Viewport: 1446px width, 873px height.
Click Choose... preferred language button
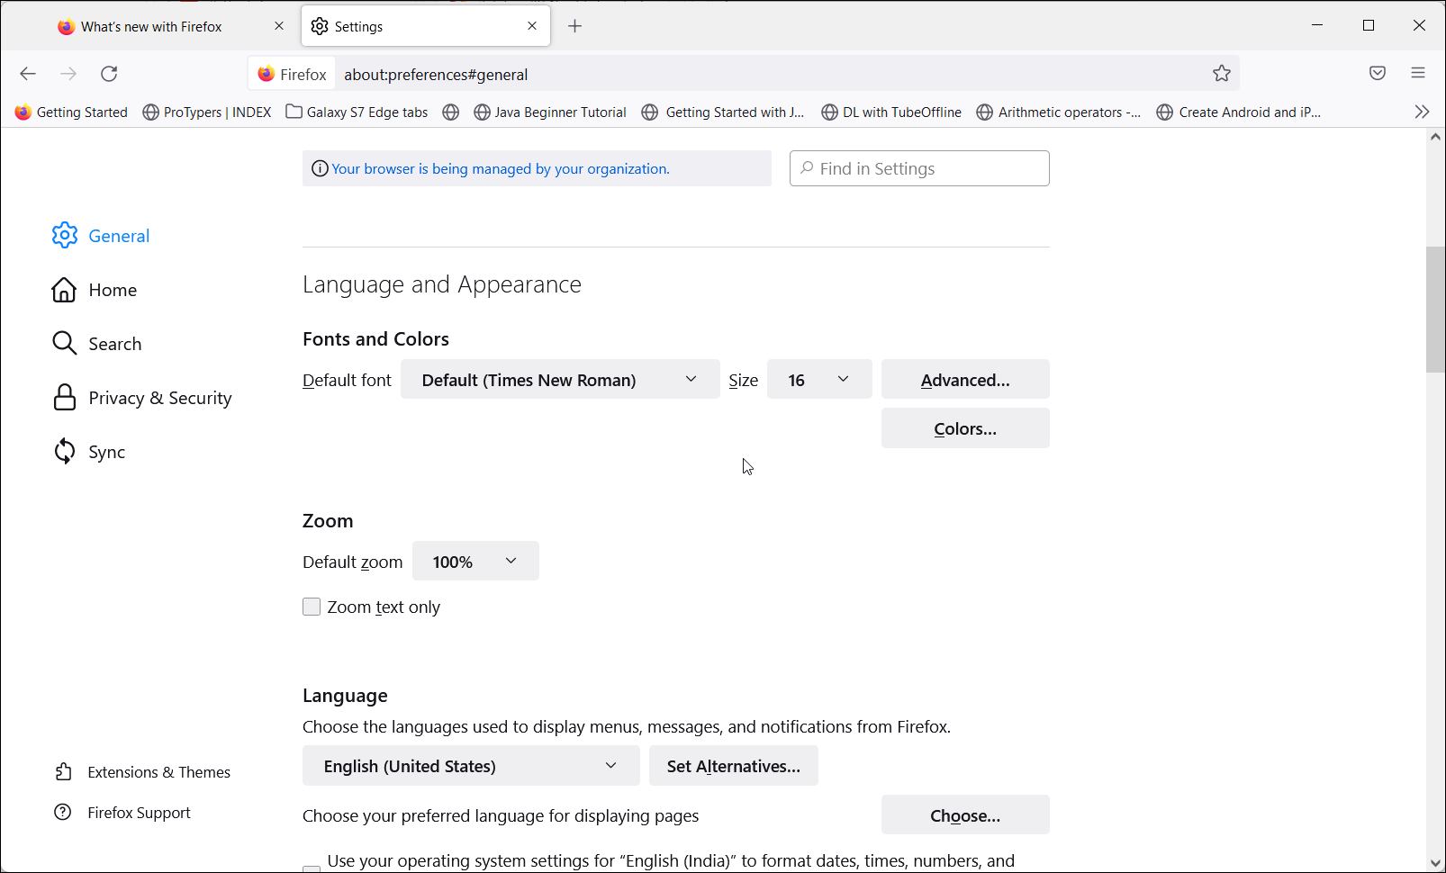[965, 814]
